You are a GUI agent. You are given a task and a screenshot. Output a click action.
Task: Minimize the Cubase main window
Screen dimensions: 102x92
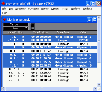(x=88, y=3)
